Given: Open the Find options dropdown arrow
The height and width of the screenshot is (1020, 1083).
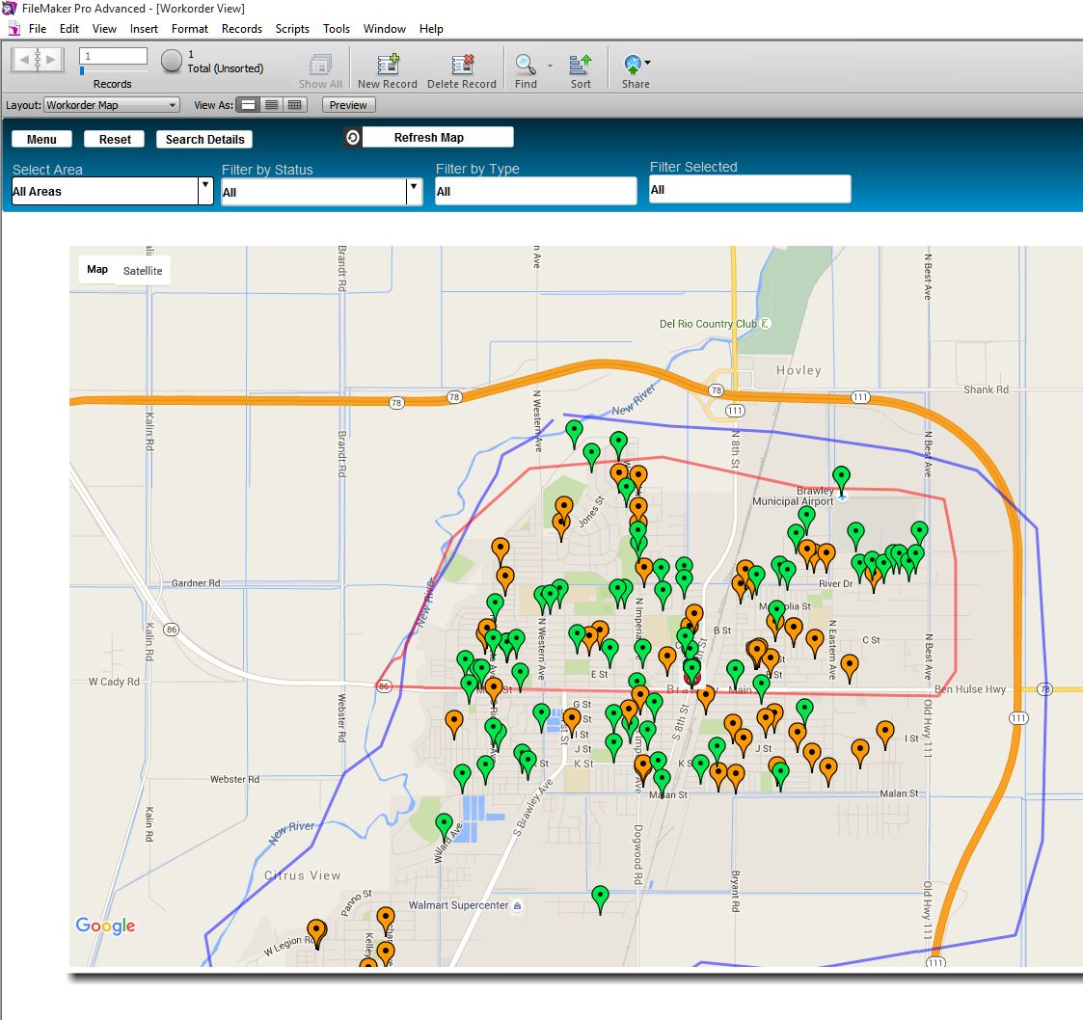Looking at the screenshot, I should tap(550, 66).
